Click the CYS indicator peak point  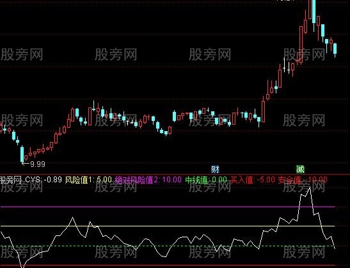(310, 187)
